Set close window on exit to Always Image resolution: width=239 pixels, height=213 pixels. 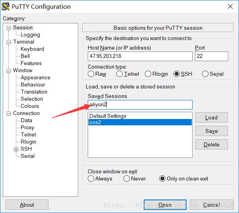coord(91,178)
